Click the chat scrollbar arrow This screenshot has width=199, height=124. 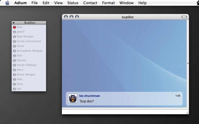point(188,63)
